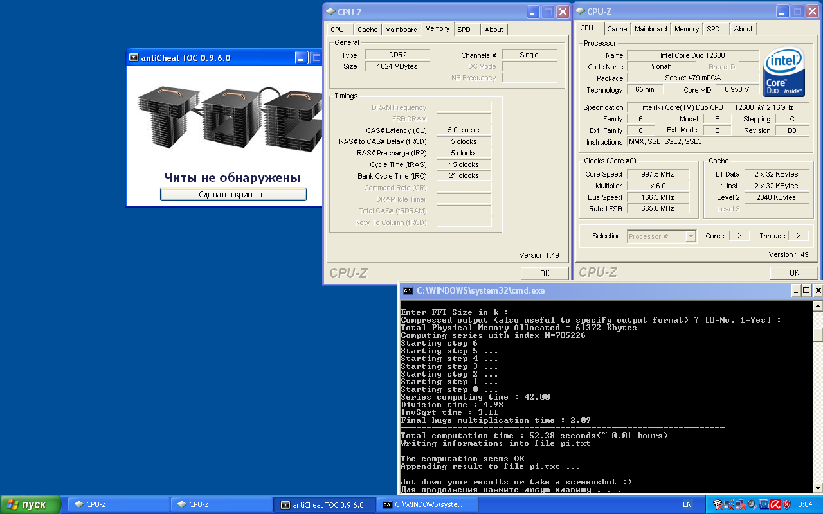This screenshot has height=514, width=823.
Task: Click CAS# Latency value 5.0 clocks
Action: (x=464, y=130)
